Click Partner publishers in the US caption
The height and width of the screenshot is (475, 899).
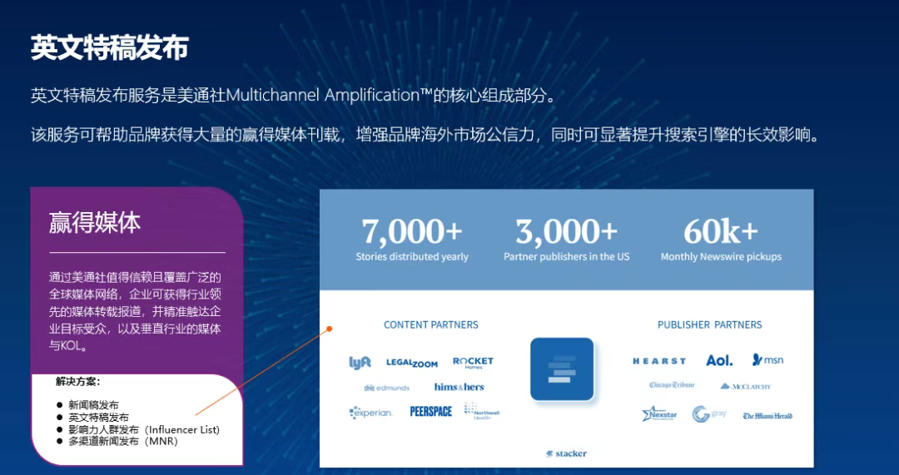567,257
